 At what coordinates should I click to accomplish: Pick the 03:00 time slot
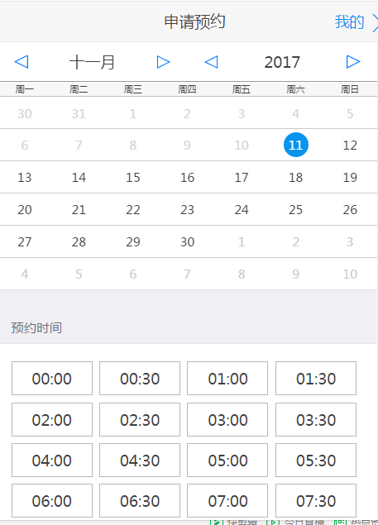pos(227,419)
